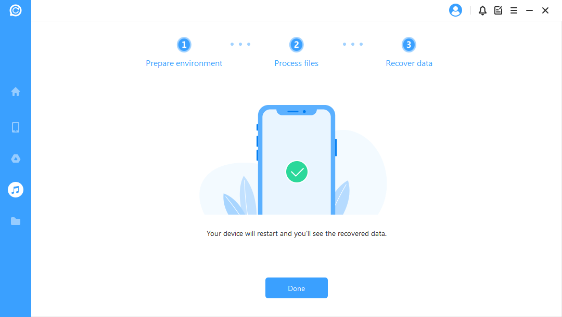Select the device phone sidebar icon
This screenshot has height=317, width=562.
[16, 127]
